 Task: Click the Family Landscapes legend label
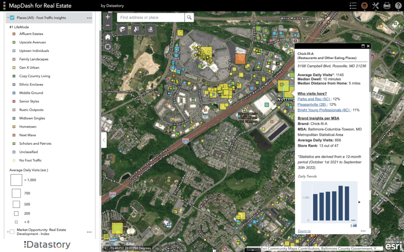[34, 59]
